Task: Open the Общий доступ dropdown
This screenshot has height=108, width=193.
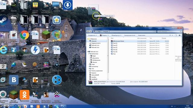Action: (116, 35)
